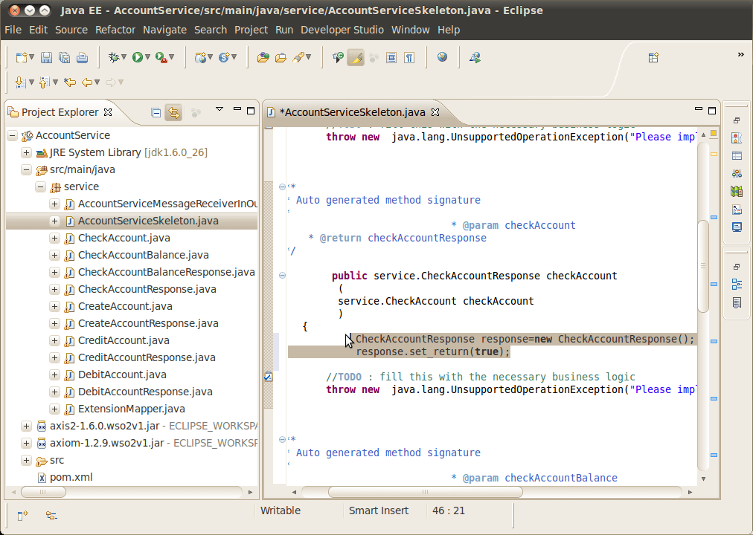This screenshot has width=753, height=535.
Task: Open the Window menu
Action: click(411, 30)
